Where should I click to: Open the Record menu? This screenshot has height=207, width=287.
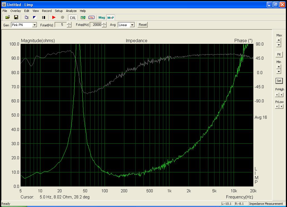[47, 11]
